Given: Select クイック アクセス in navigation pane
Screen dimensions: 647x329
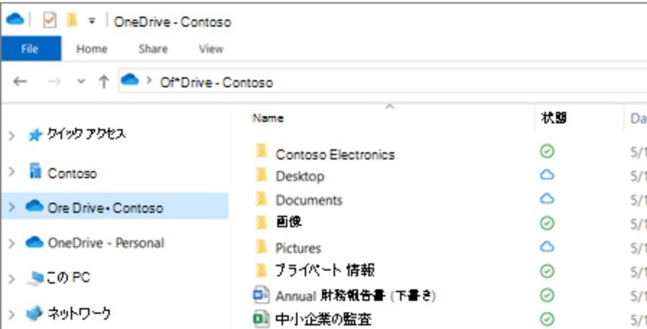Looking at the screenshot, I should (x=86, y=134).
